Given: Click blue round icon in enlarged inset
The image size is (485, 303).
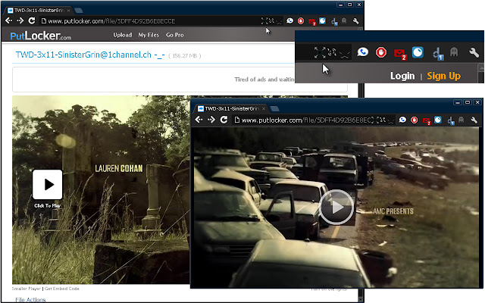Looking at the screenshot, I should [x=418, y=52].
